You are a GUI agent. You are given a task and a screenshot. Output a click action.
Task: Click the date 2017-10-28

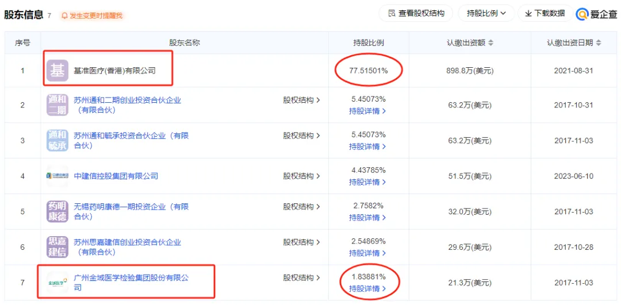click(574, 247)
